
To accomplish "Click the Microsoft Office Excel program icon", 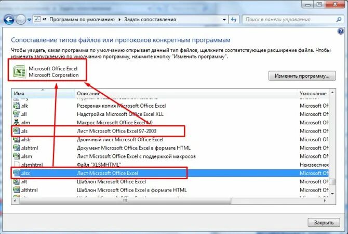I will tap(19, 71).
